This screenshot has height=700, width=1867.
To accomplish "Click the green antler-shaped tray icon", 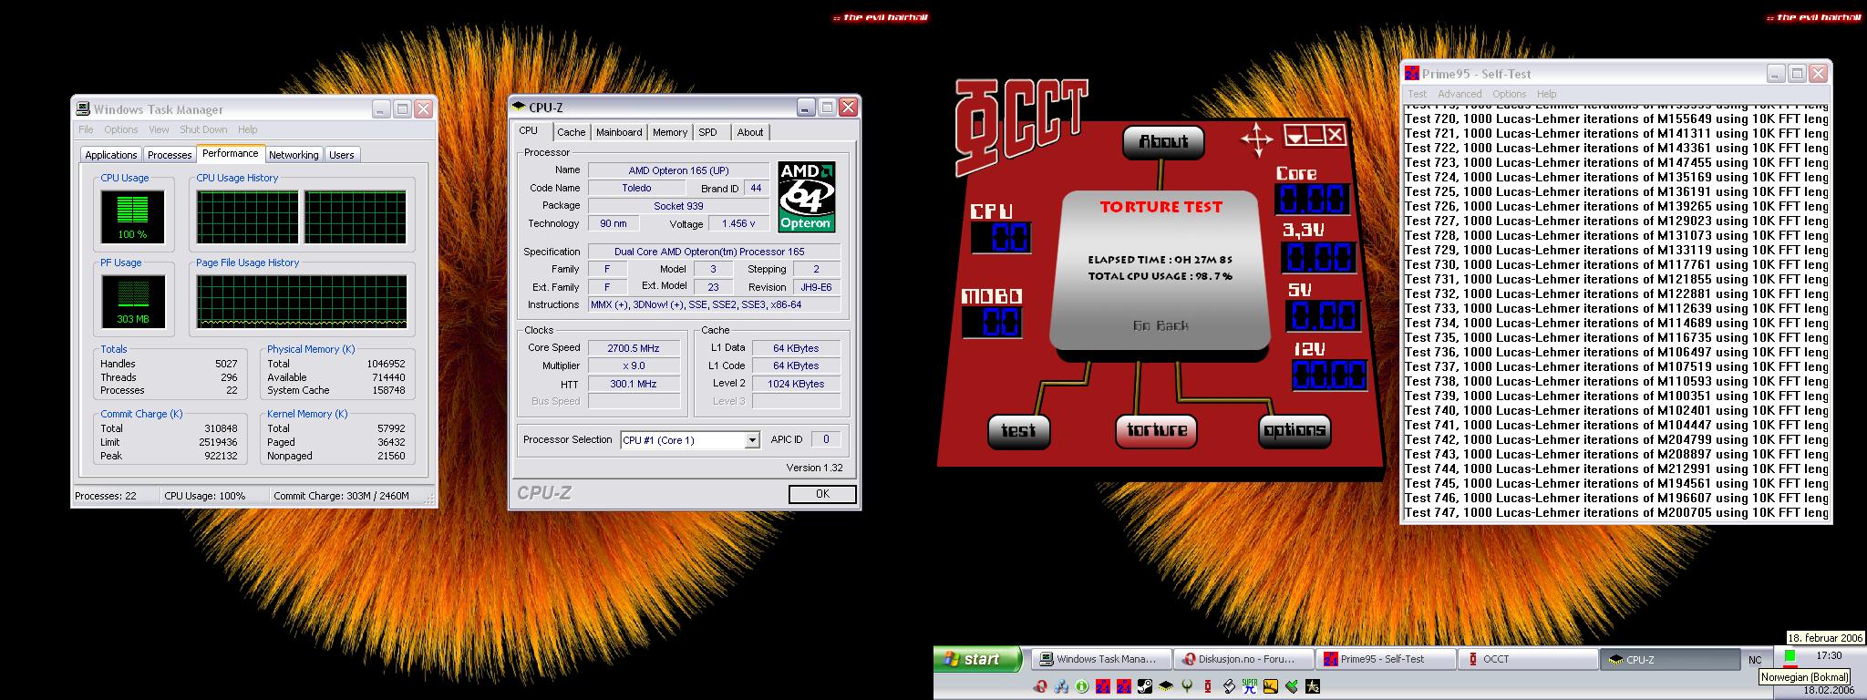I will tap(1187, 686).
